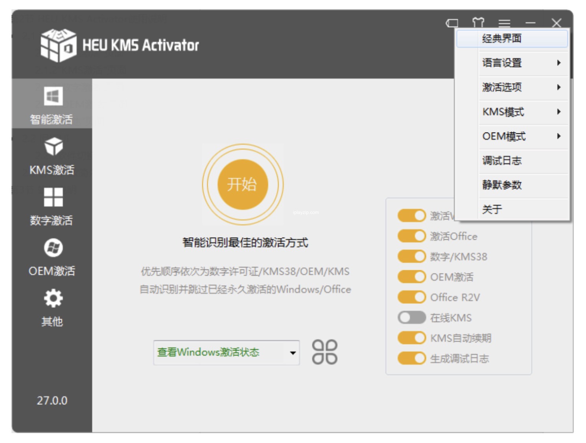Click the 优先顺序依次为数字许可证 description line

click(x=245, y=271)
